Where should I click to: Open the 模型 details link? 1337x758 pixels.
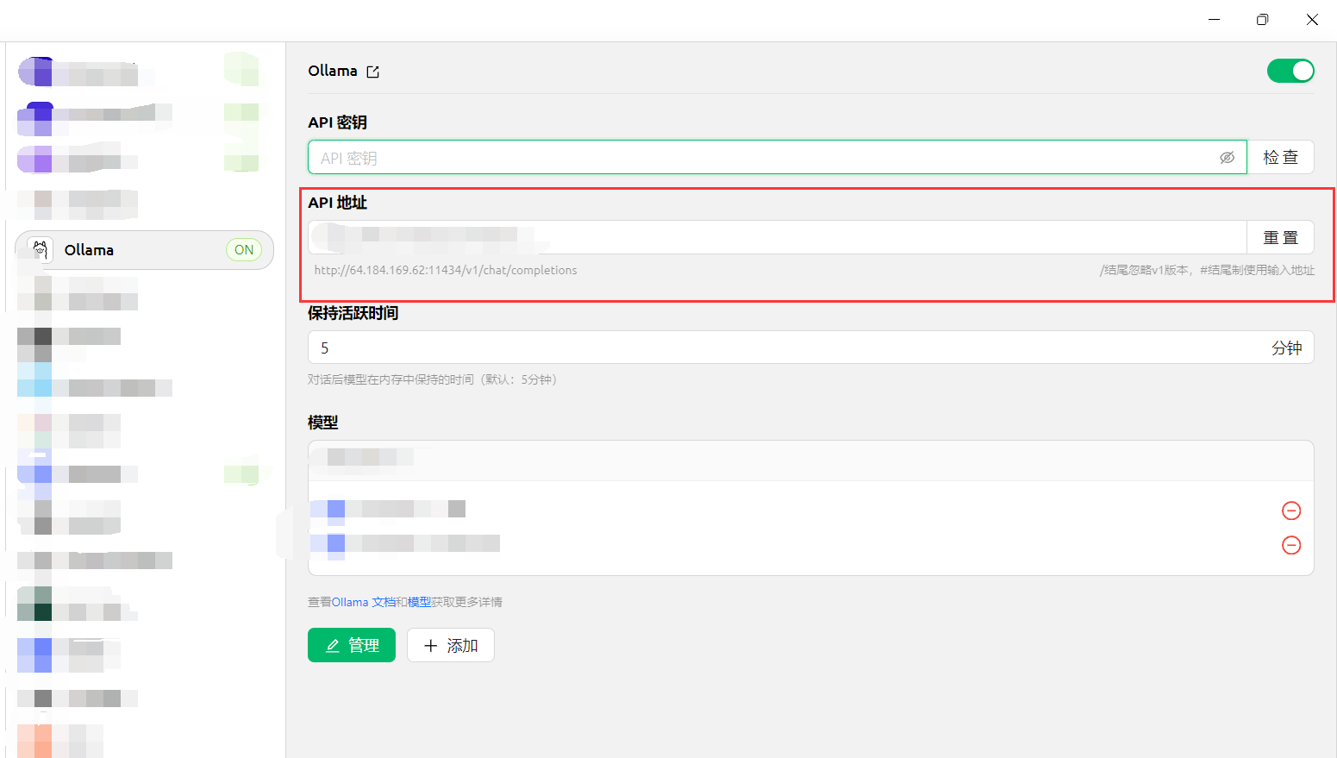pyautogui.click(x=419, y=602)
